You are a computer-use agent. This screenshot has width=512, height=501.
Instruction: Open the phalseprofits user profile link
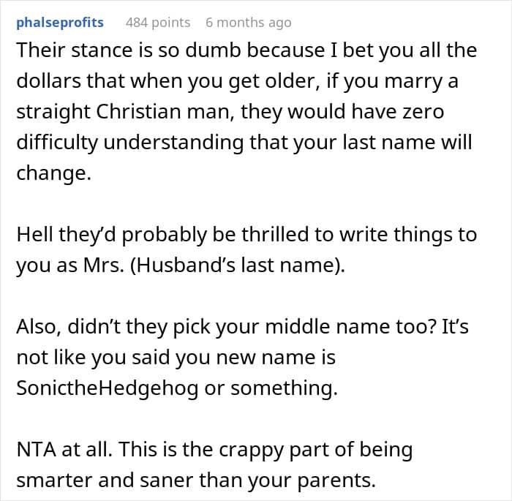(60, 23)
